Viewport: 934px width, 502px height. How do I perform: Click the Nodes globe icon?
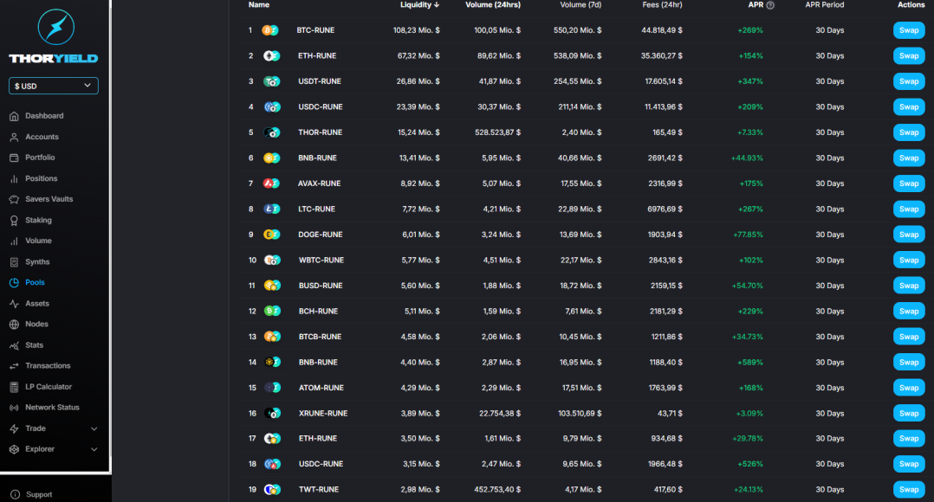(x=14, y=325)
